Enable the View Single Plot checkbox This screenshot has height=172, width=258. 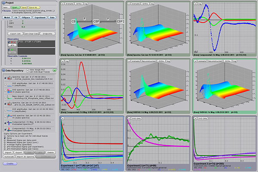(27, 69)
